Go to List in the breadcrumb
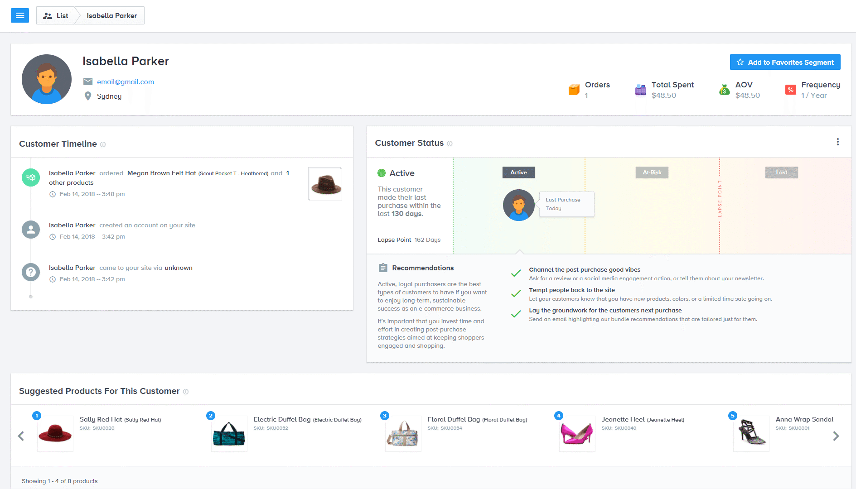This screenshot has width=856, height=489. [x=56, y=15]
